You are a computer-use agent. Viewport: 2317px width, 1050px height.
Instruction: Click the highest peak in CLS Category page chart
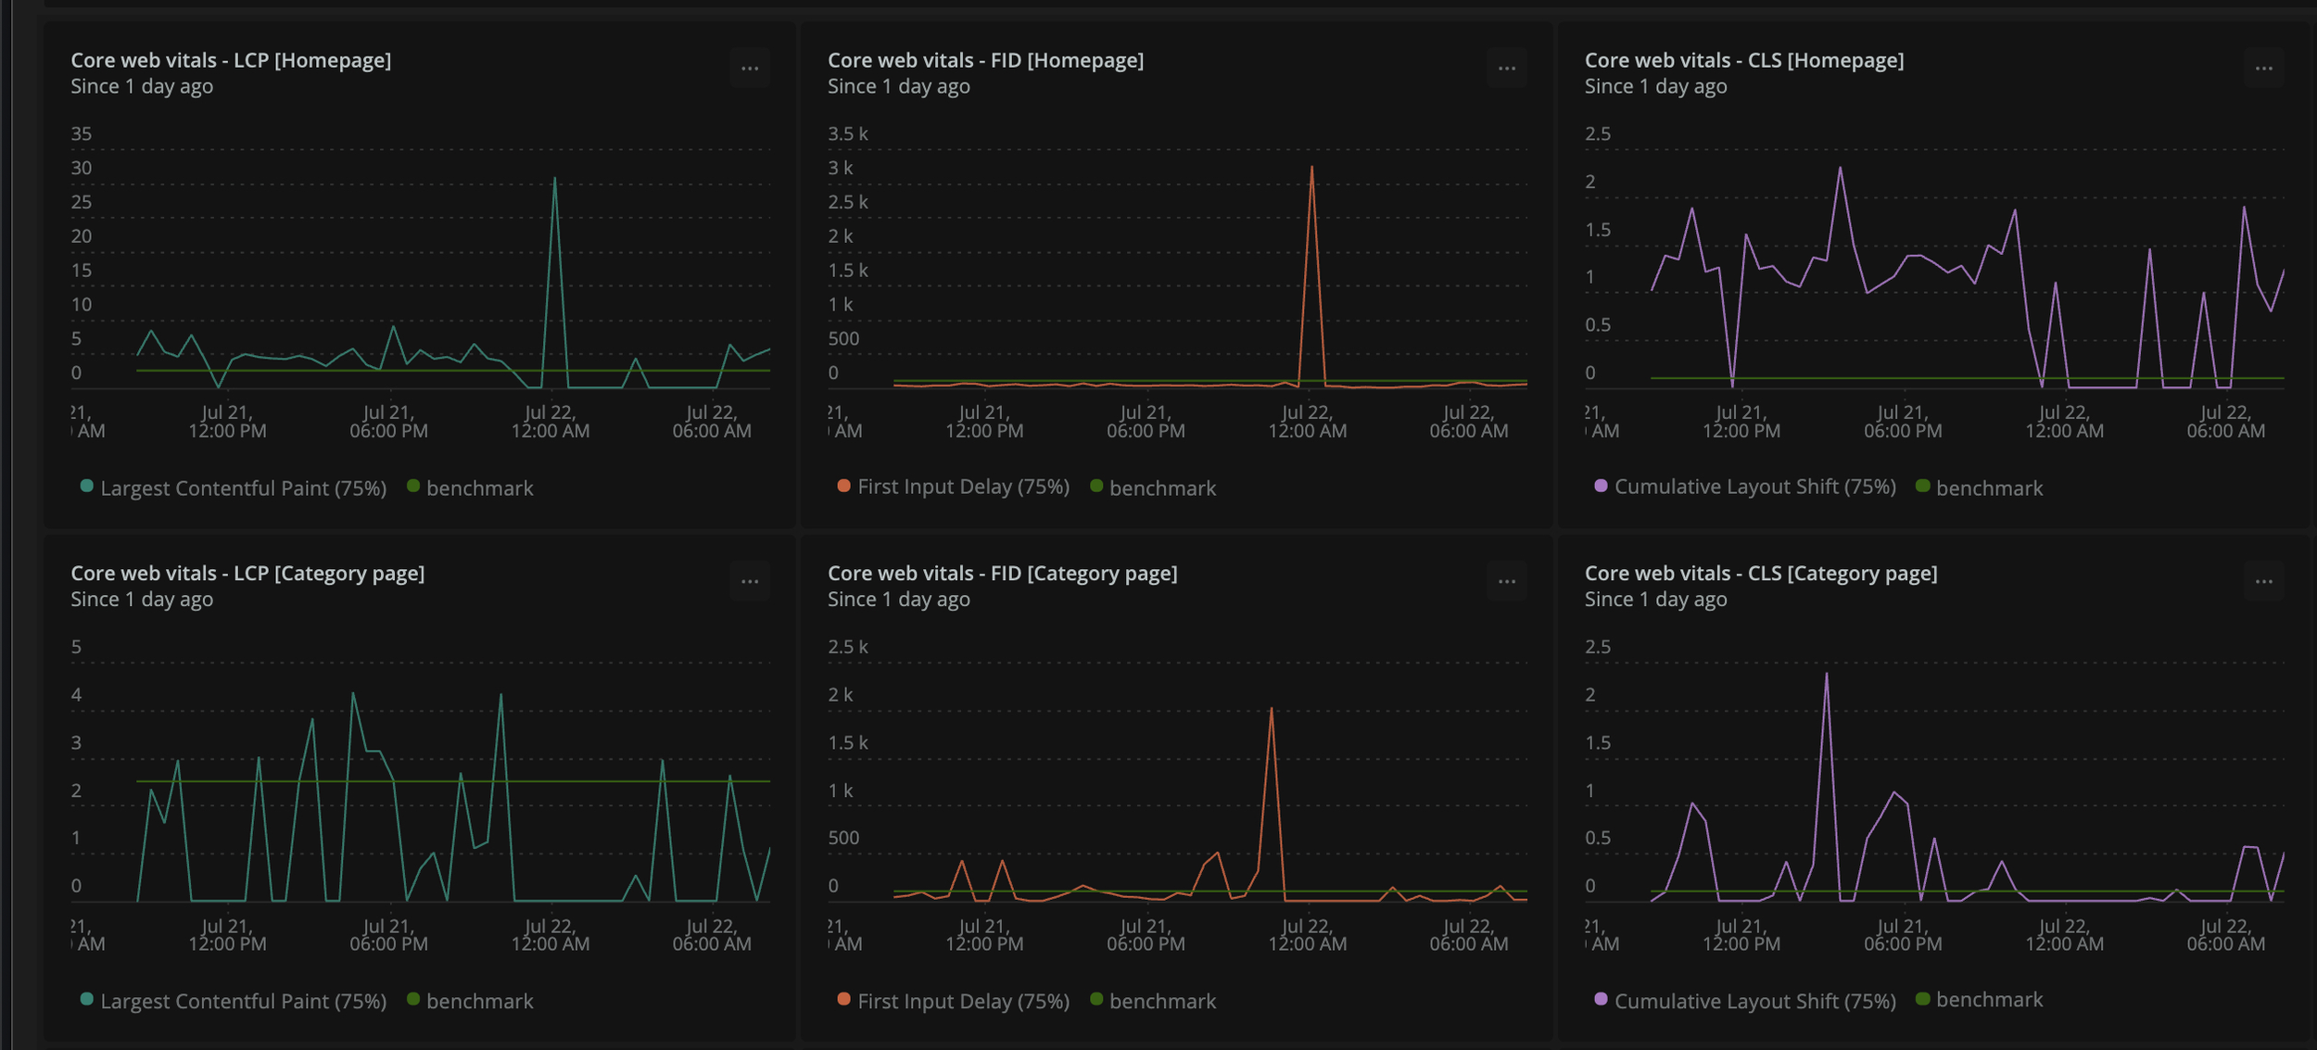click(x=1826, y=676)
